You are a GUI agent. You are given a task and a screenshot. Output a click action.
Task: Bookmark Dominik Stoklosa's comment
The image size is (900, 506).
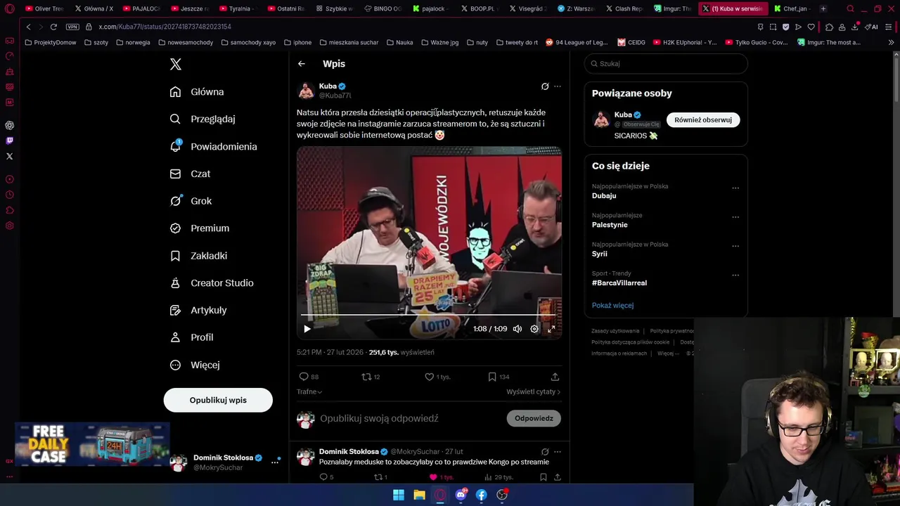coord(544,477)
